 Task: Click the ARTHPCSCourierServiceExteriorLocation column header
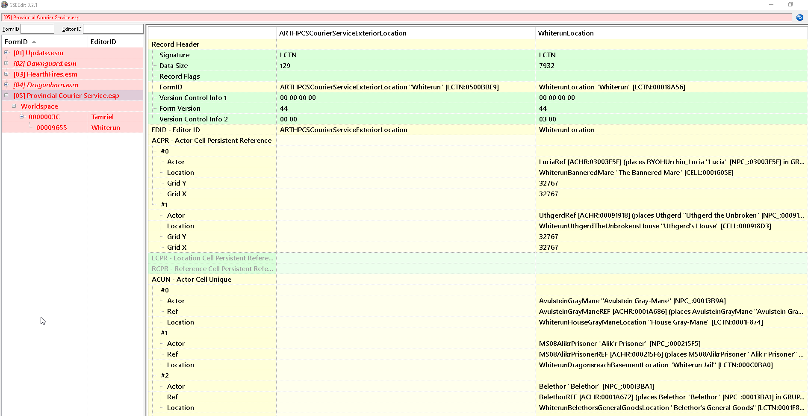pos(342,33)
